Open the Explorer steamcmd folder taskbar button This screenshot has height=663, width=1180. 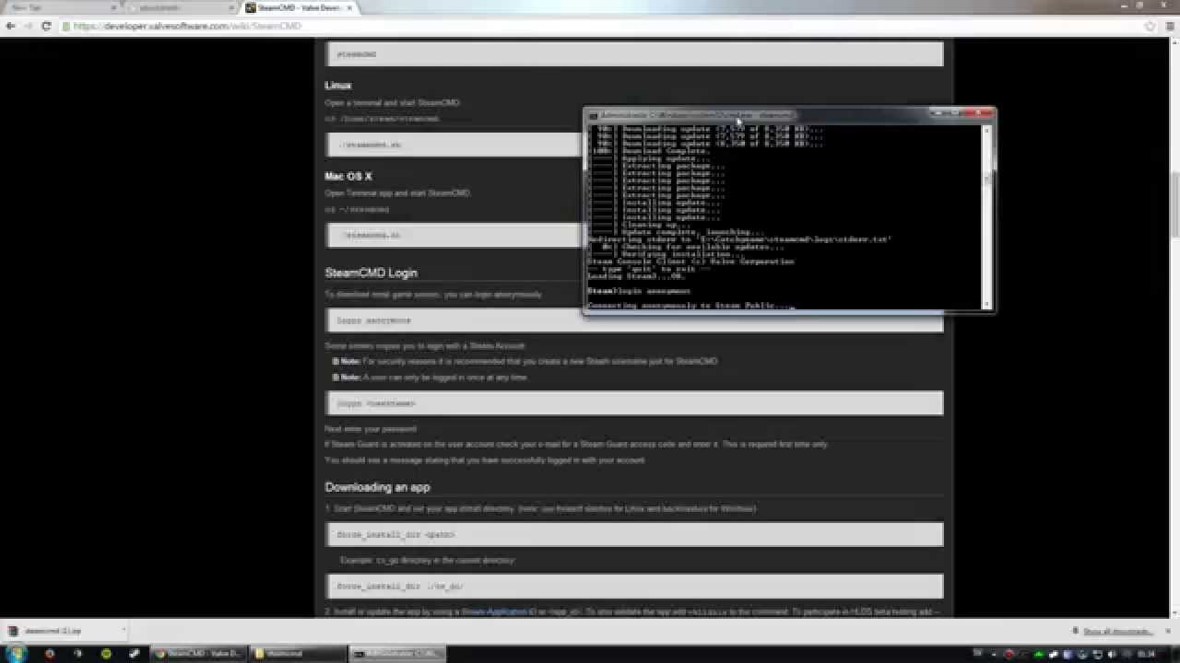pyautogui.click(x=298, y=653)
